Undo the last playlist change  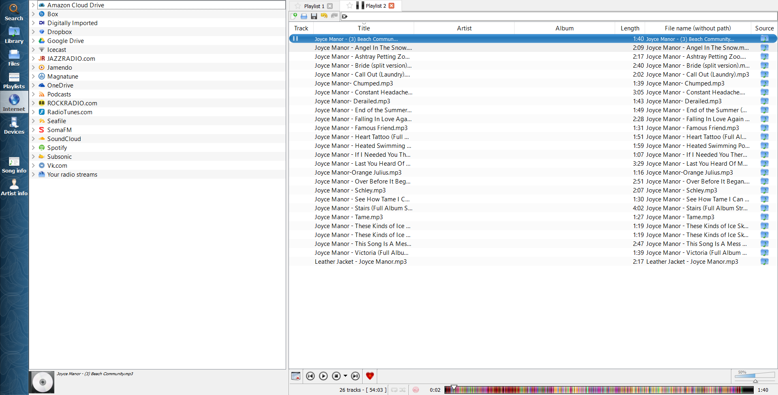click(324, 16)
